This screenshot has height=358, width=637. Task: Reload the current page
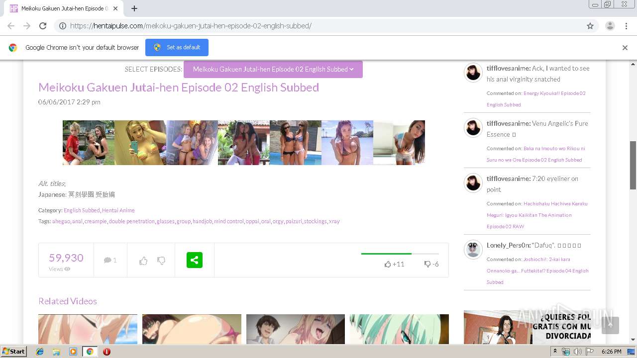[x=43, y=26]
